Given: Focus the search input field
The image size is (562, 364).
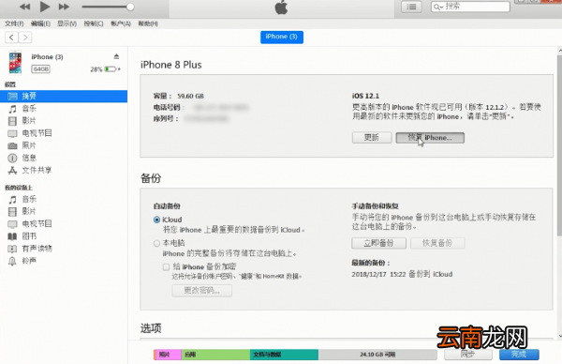Looking at the screenshot, I should tap(470, 7).
